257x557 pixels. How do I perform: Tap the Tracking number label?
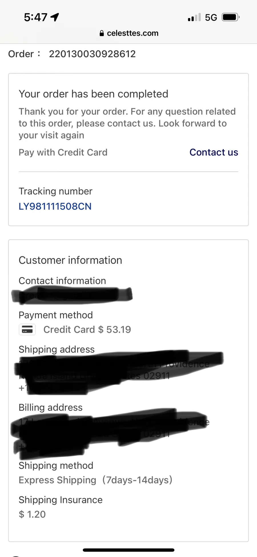point(56,191)
